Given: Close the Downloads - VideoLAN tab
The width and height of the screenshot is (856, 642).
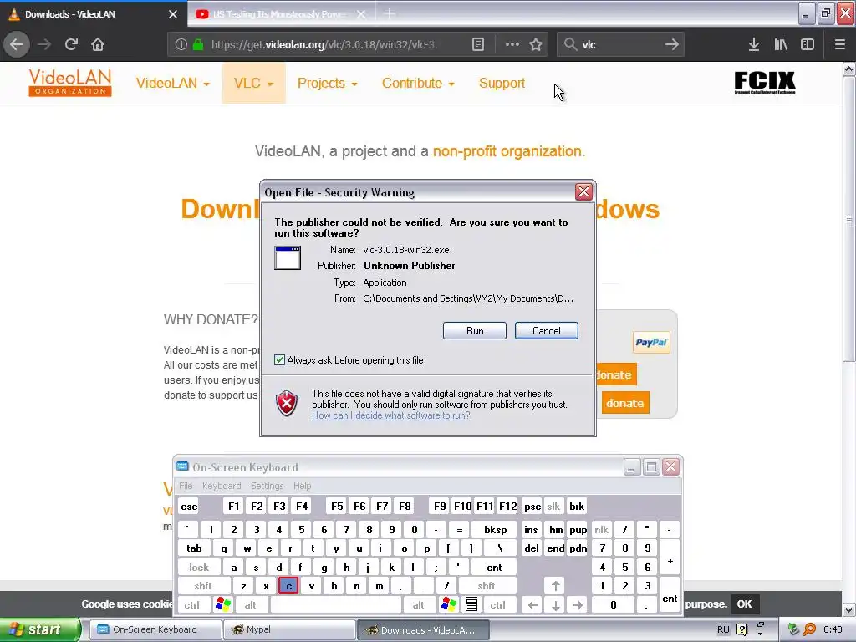Looking at the screenshot, I should pos(173,14).
